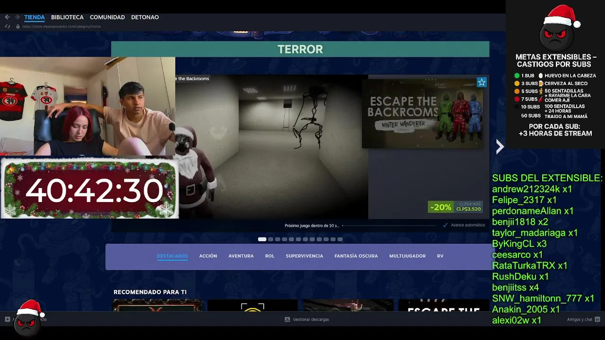The height and width of the screenshot is (340, 605).
Task: Switch to the RV tab
Action: click(440, 256)
